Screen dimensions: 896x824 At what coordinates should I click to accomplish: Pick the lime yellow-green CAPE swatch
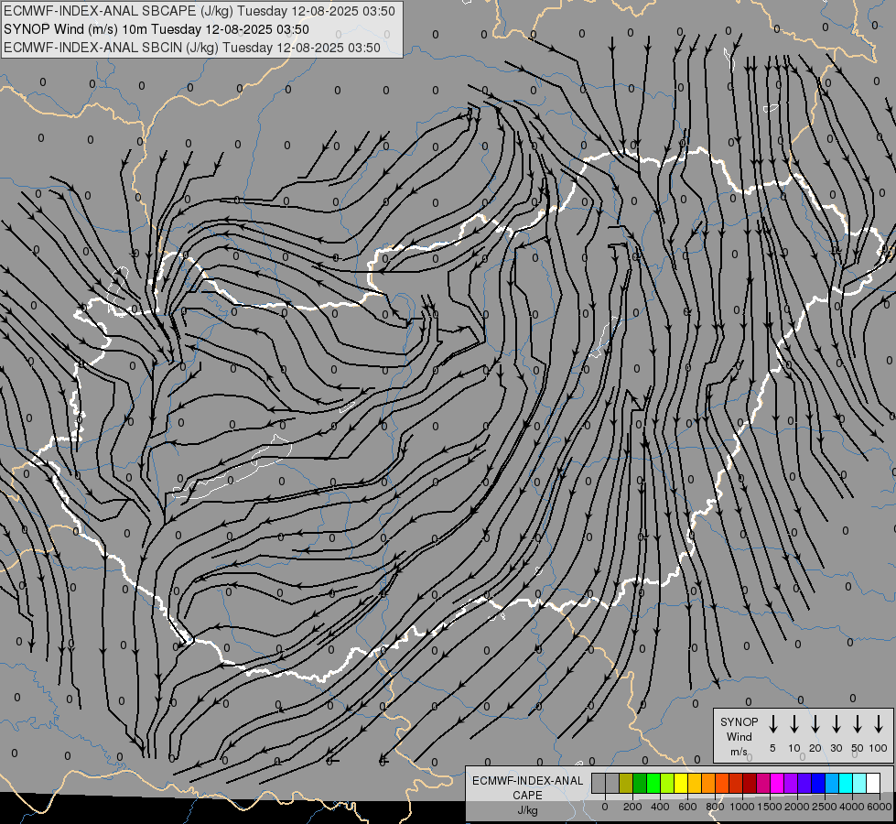click(667, 783)
